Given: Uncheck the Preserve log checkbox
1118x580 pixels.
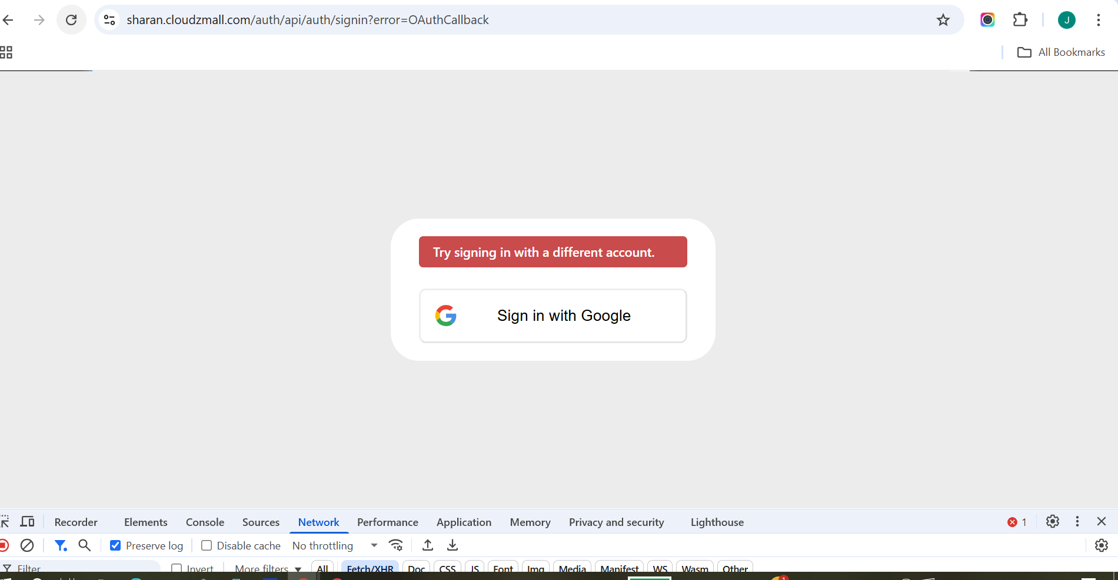Looking at the screenshot, I should point(115,545).
